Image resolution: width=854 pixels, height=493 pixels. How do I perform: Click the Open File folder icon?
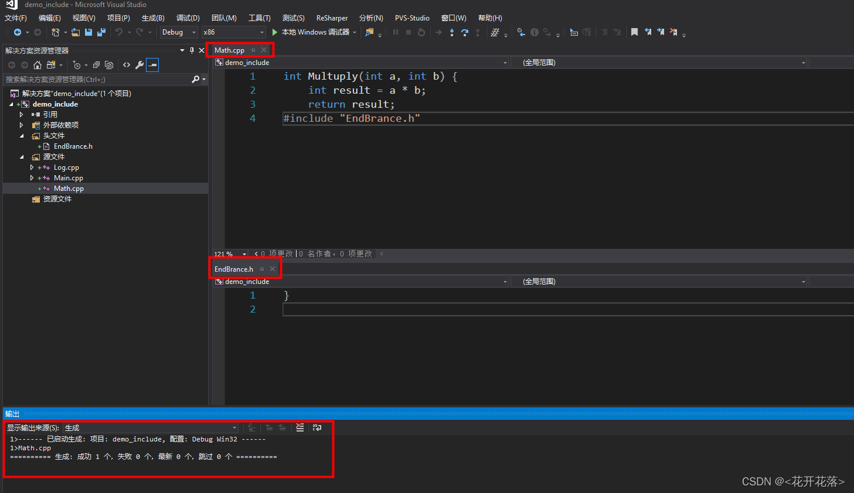[76, 32]
